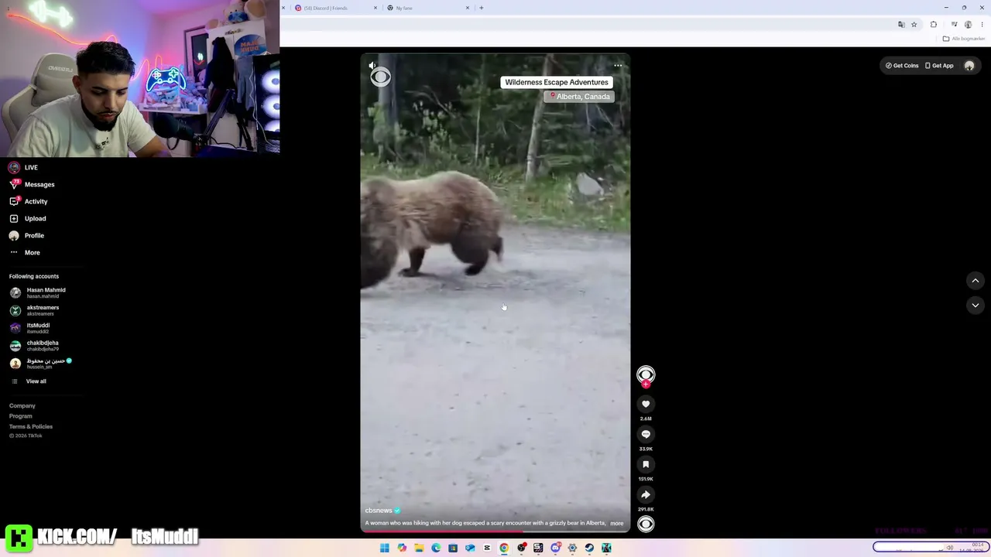Open the video comments icon
The height and width of the screenshot is (557, 991).
646,434
